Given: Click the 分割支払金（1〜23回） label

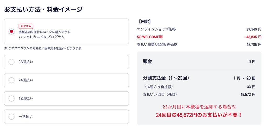Looking at the screenshot, I should (166, 78).
